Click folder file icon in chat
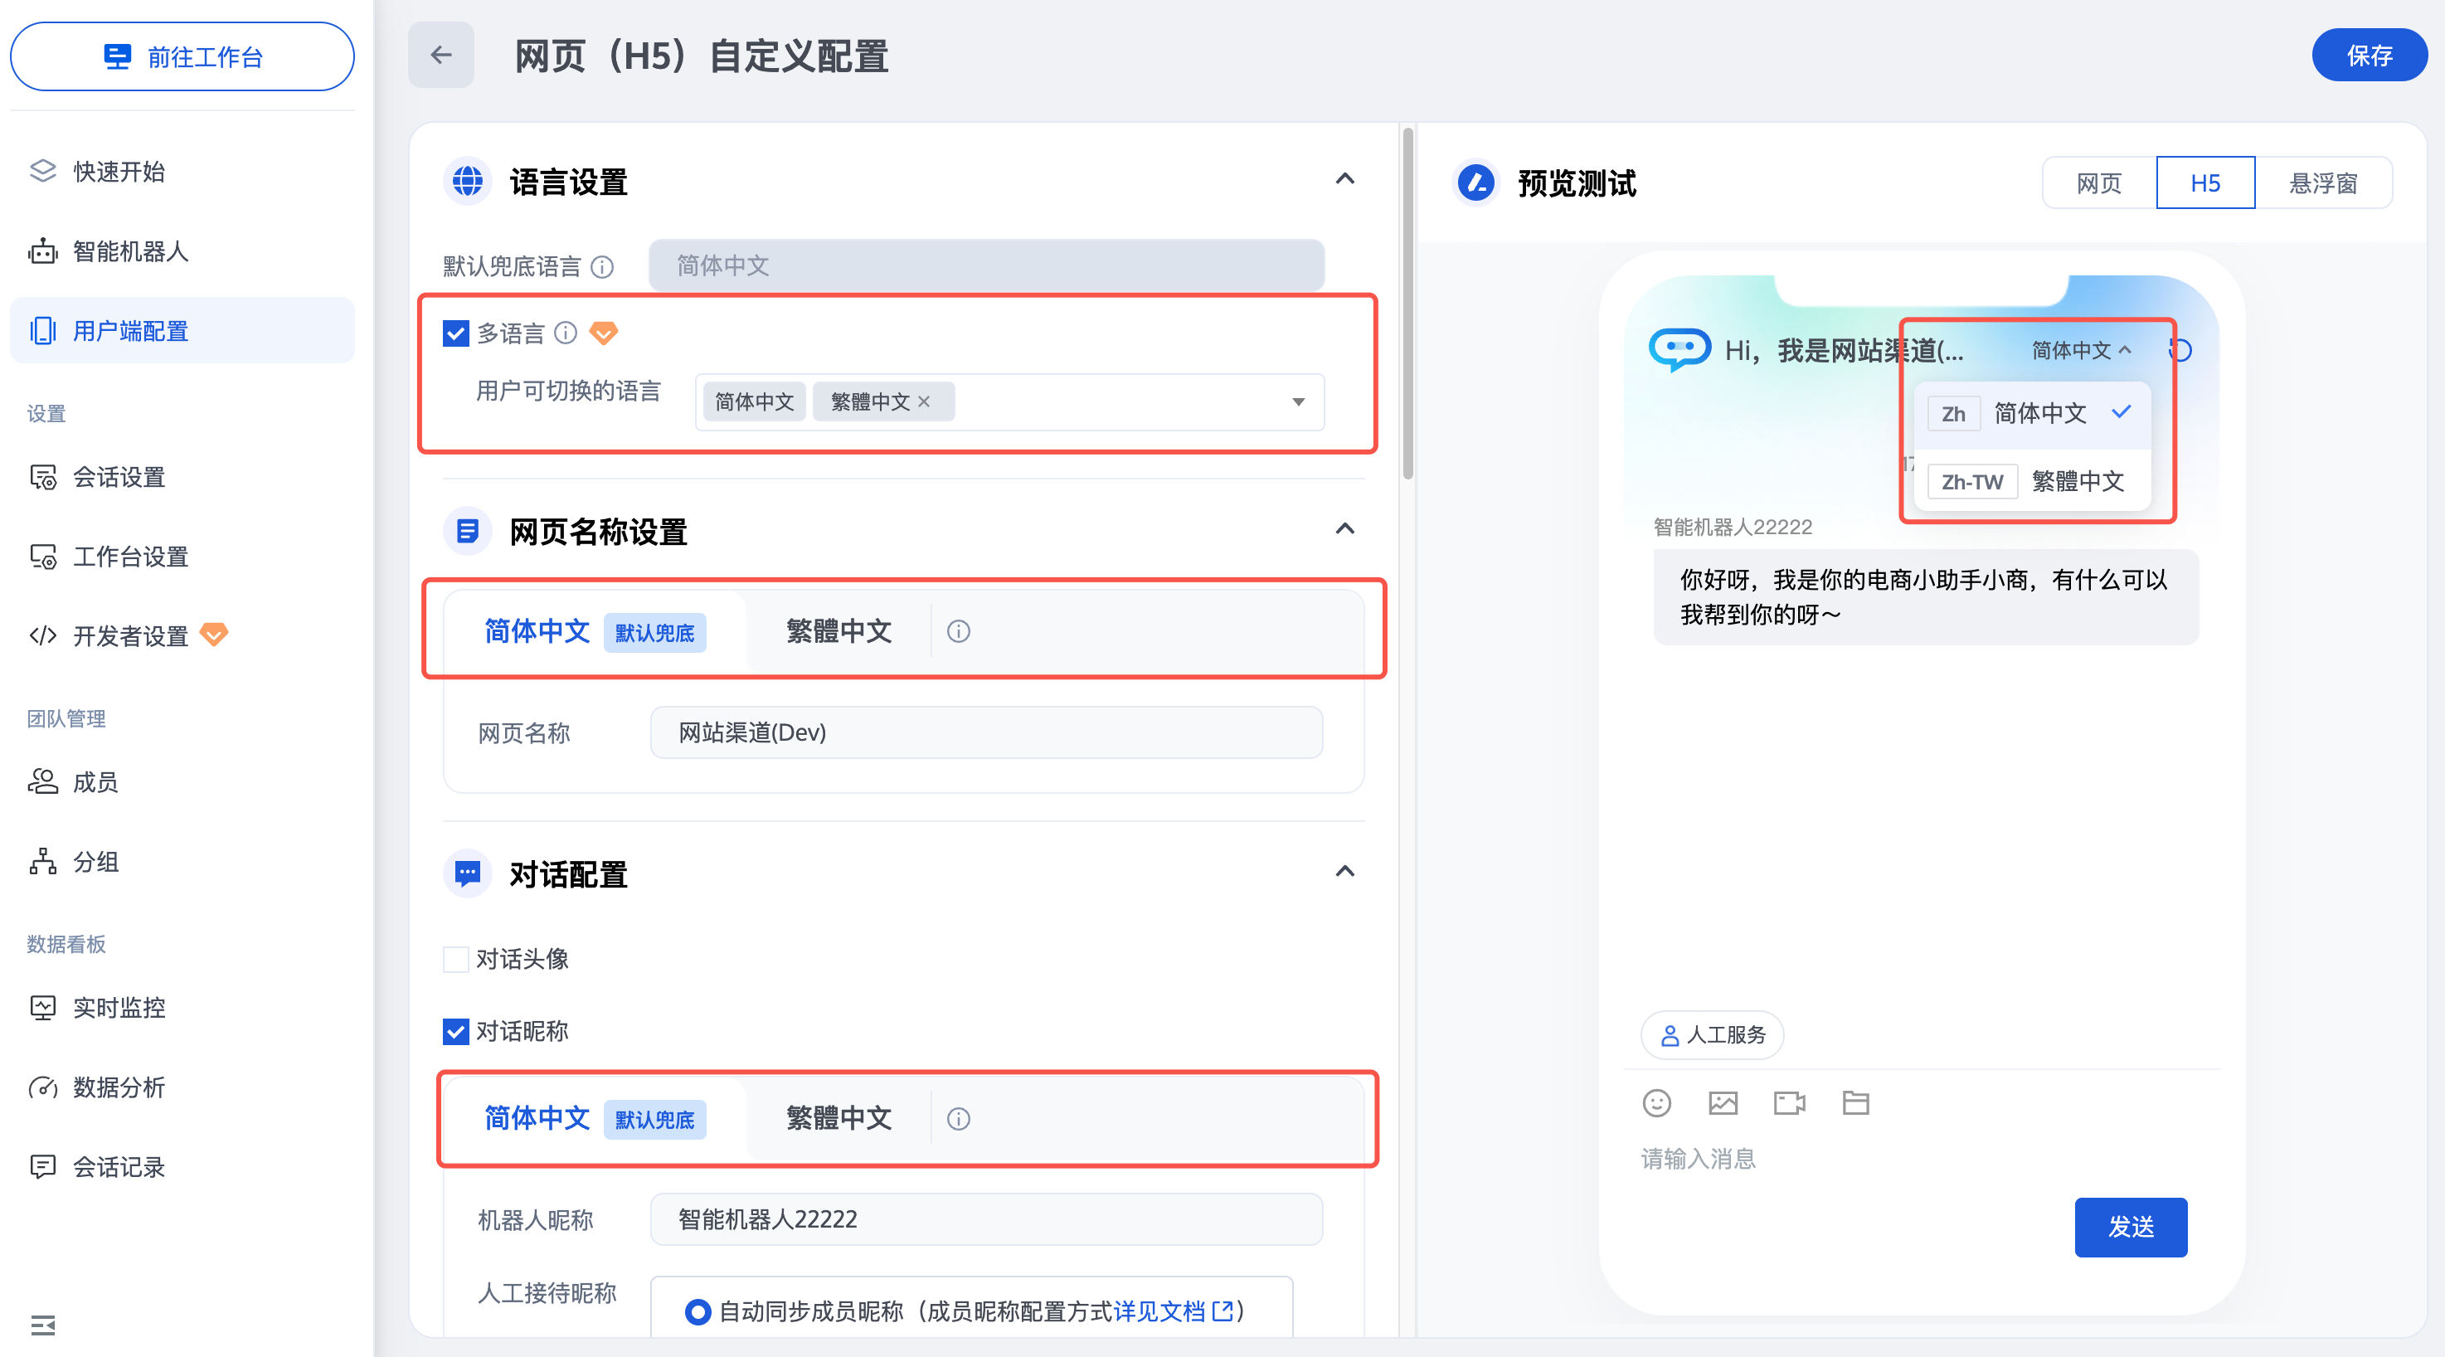Viewport: 2445px width, 1357px height. (x=1855, y=1102)
